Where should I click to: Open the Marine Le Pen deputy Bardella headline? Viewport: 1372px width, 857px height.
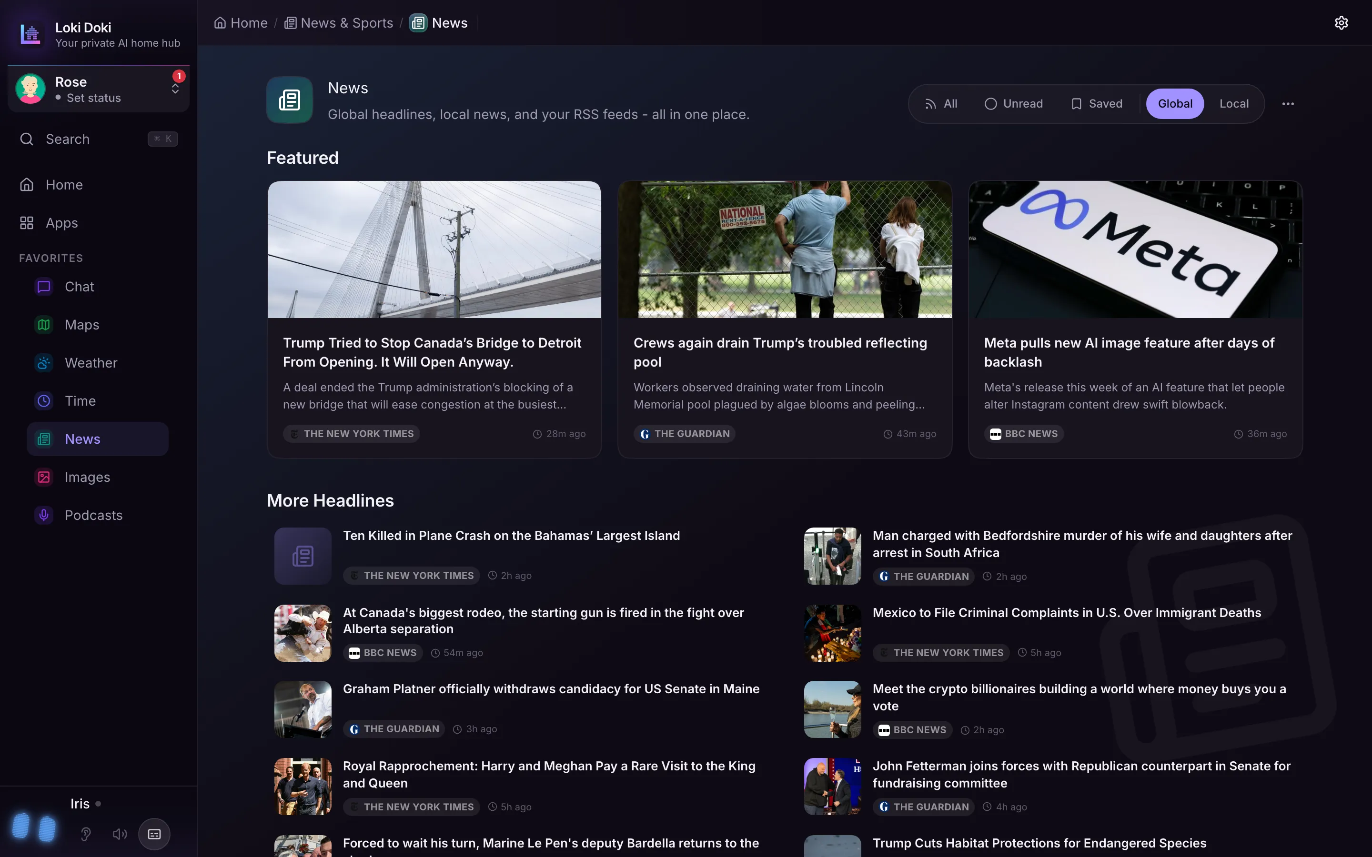pos(551,847)
